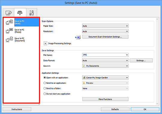Click the My Documents folder icon
The image size is (162, 114).
pos(84,66)
